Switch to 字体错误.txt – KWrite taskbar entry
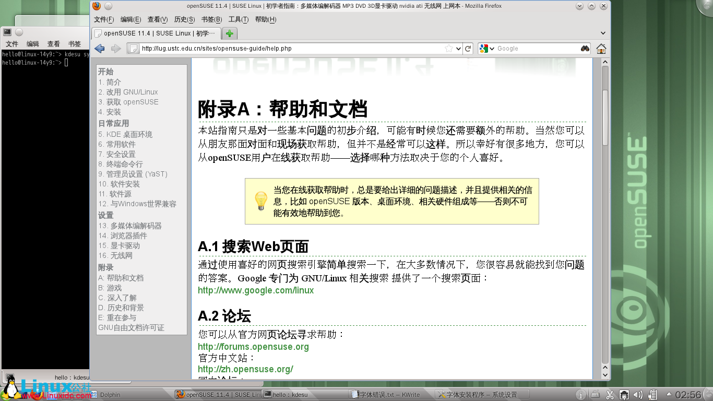 pyautogui.click(x=391, y=395)
